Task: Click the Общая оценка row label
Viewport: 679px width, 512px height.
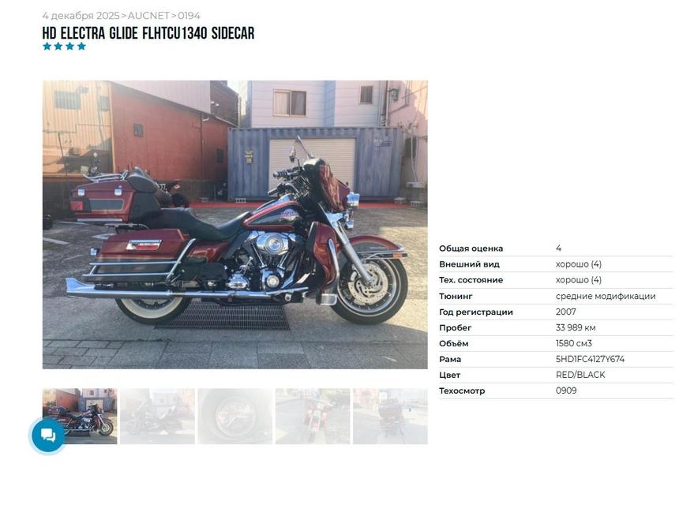Action: click(471, 249)
